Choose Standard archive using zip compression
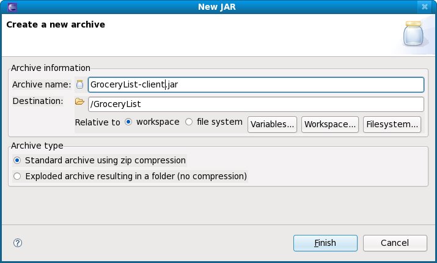Screen dimensions: 437x263 [x=17, y=161]
